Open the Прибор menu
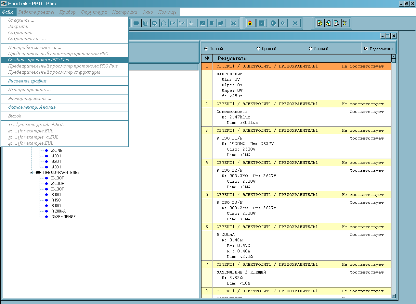This screenshot has width=416, height=304. 68,12
